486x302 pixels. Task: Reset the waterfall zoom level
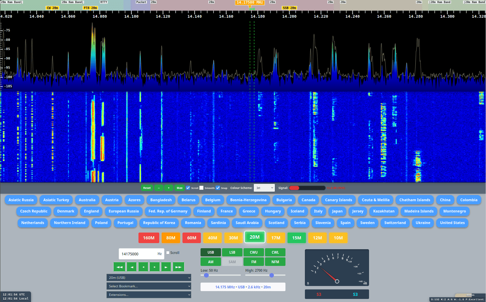click(x=147, y=188)
